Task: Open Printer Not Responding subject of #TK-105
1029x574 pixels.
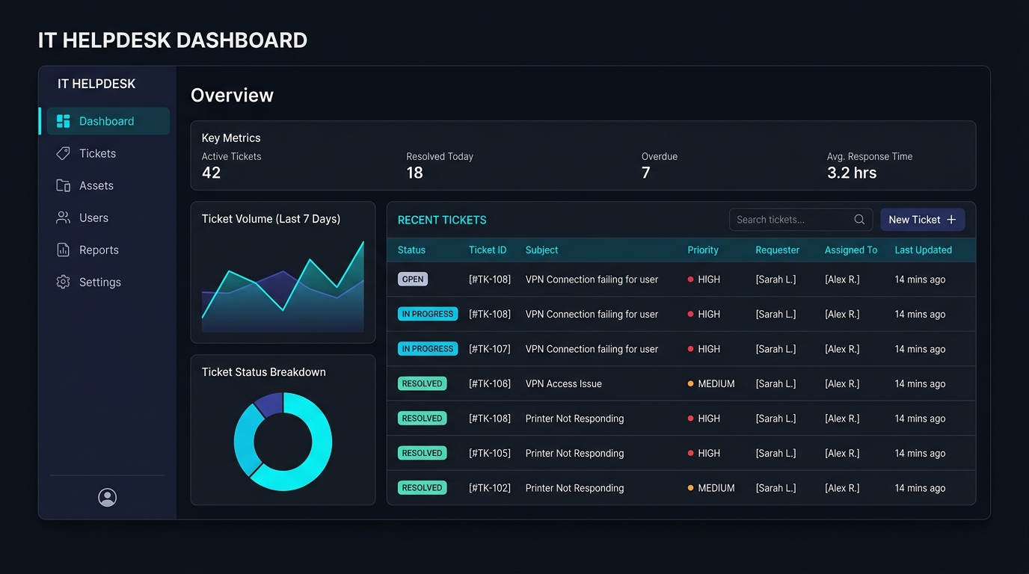Action: (574, 453)
